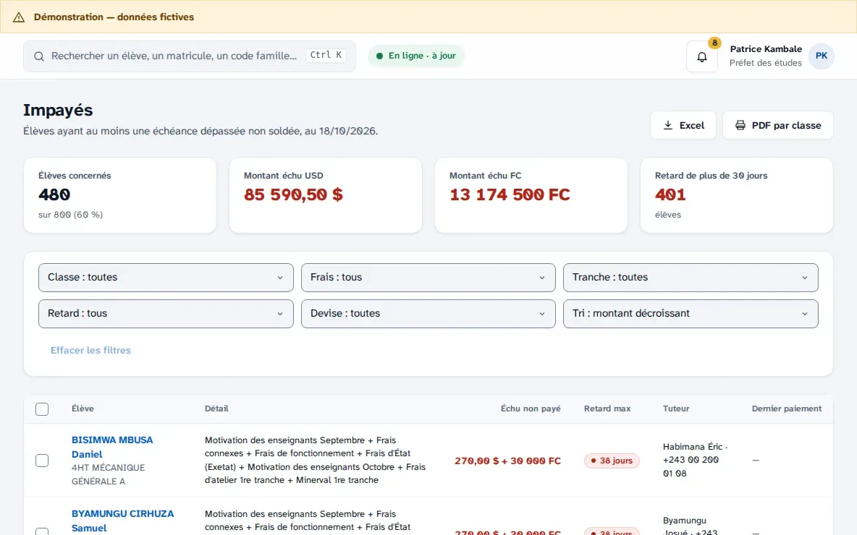
Task: Open the Devise : toutes dropdown
Action: [x=428, y=313]
